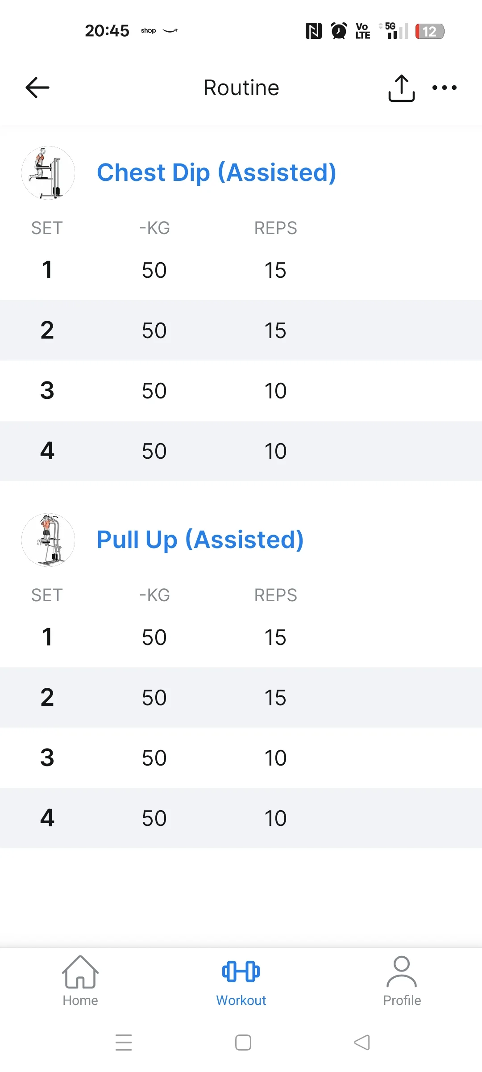Screen dimensions: 482x1072
Task: Select the Workout tab
Action: [241, 981]
